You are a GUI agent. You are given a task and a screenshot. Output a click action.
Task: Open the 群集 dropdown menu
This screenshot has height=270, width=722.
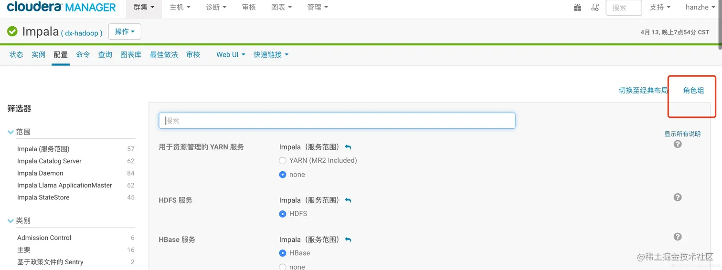144,8
